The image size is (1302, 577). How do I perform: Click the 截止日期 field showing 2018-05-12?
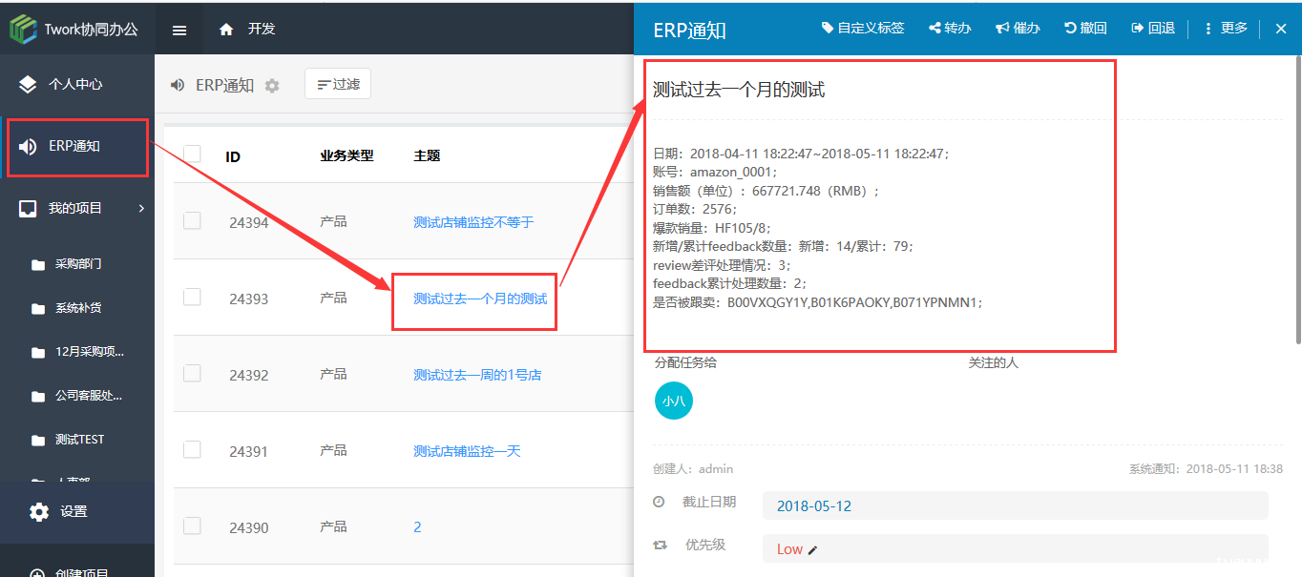pyautogui.click(x=1014, y=505)
